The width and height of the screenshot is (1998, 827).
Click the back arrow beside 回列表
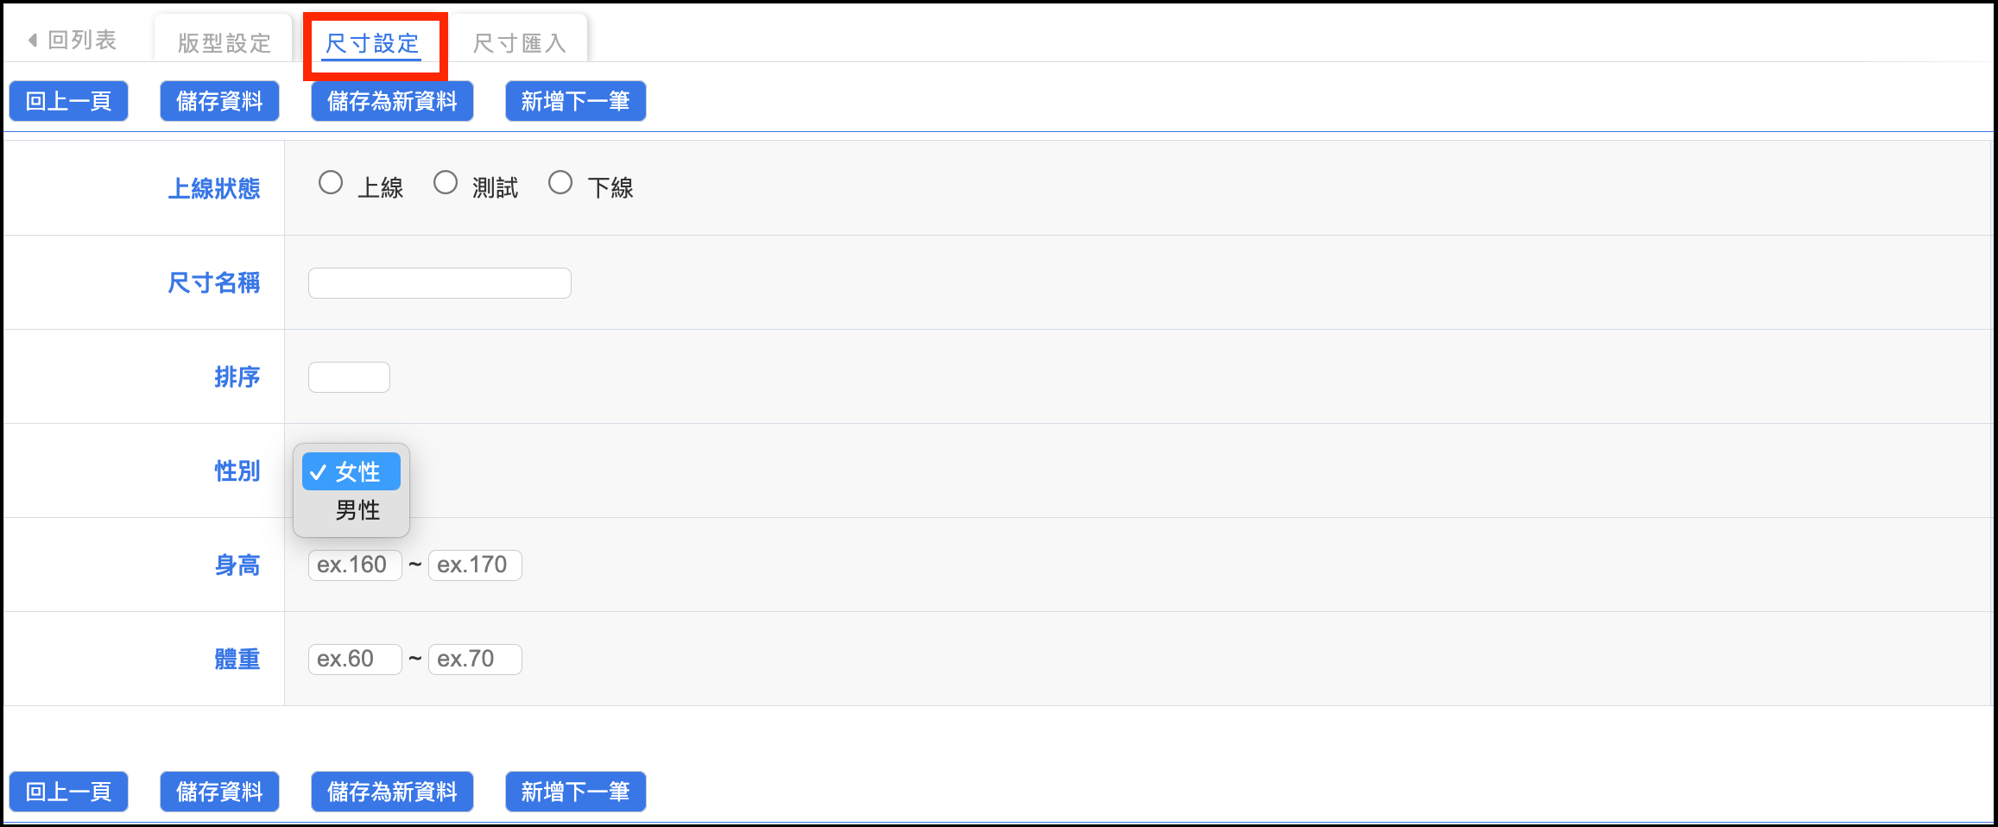(33, 41)
